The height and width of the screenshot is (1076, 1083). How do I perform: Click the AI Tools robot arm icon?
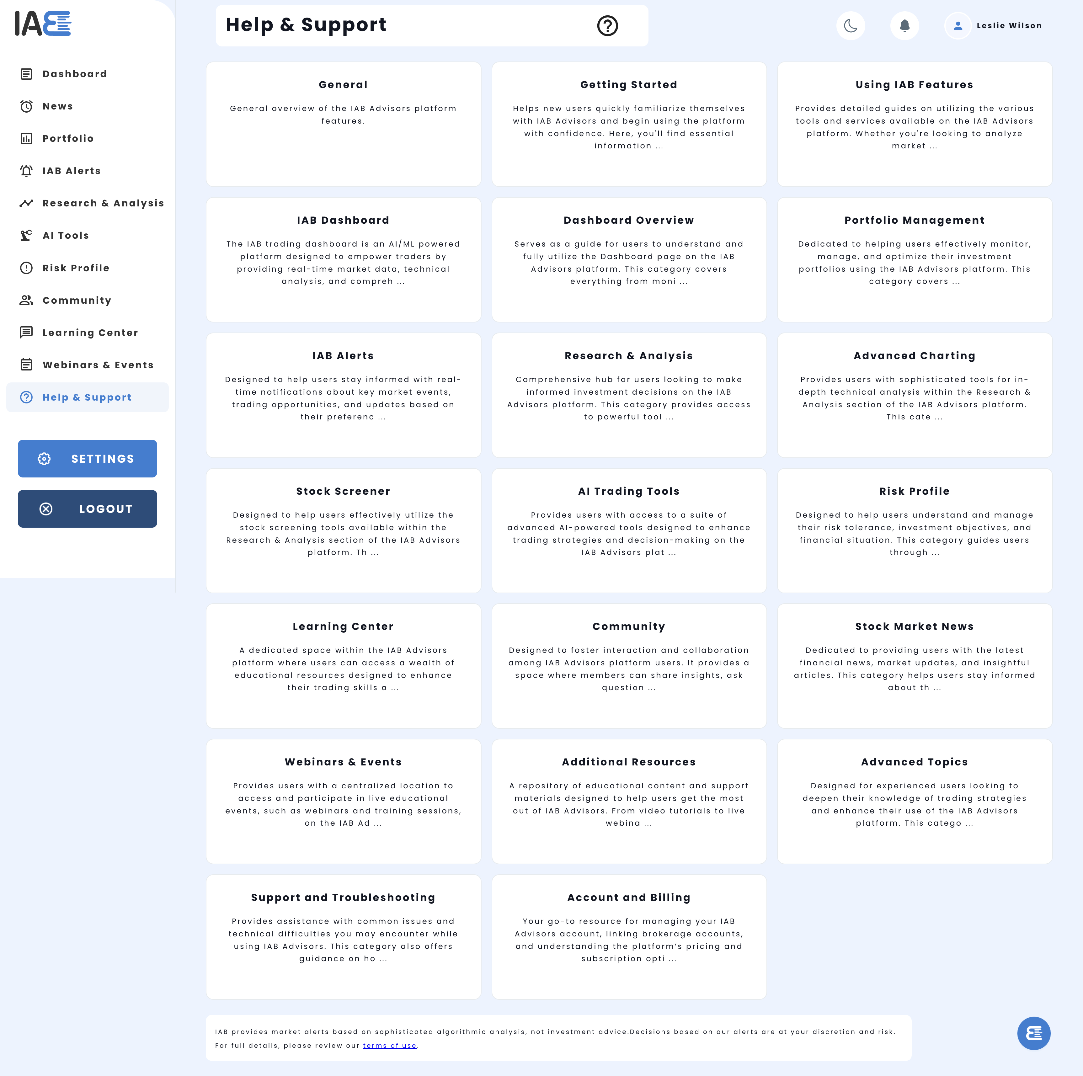click(x=26, y=235)
